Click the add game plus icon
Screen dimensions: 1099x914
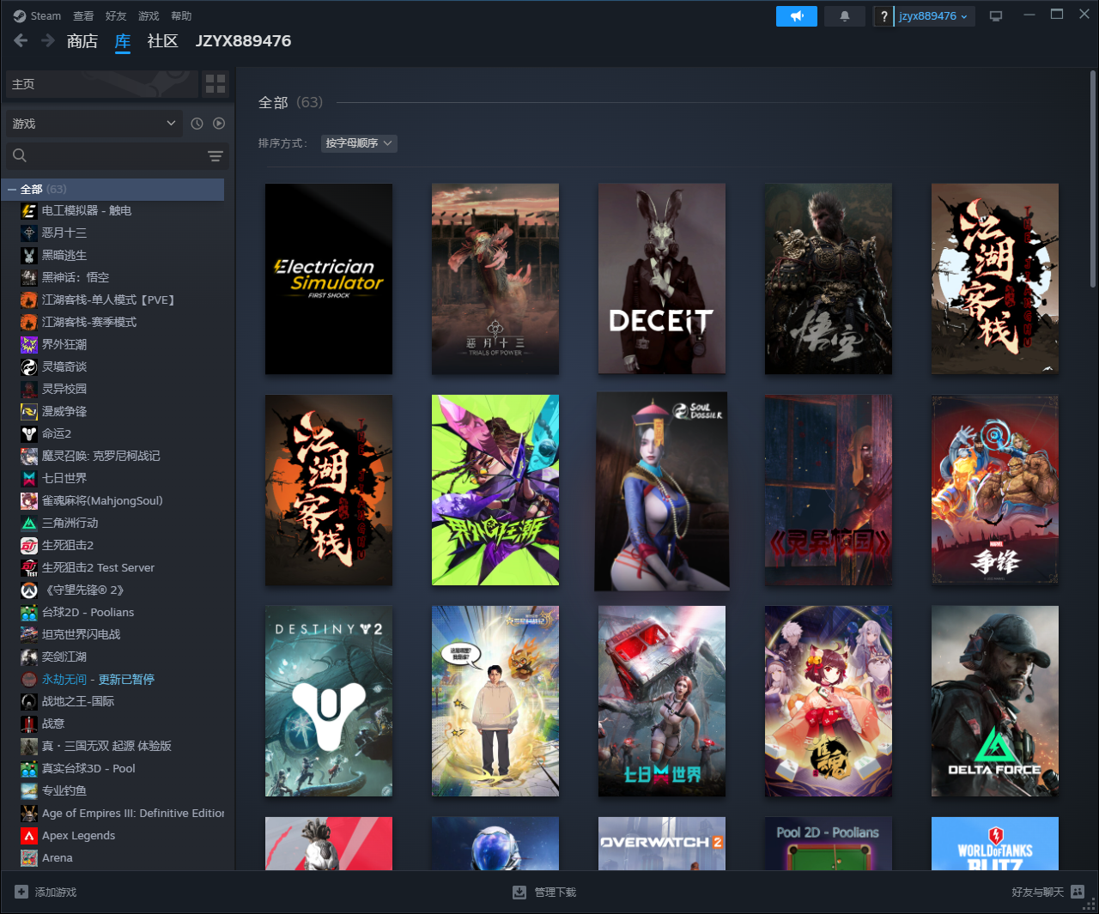click(21, 892)
